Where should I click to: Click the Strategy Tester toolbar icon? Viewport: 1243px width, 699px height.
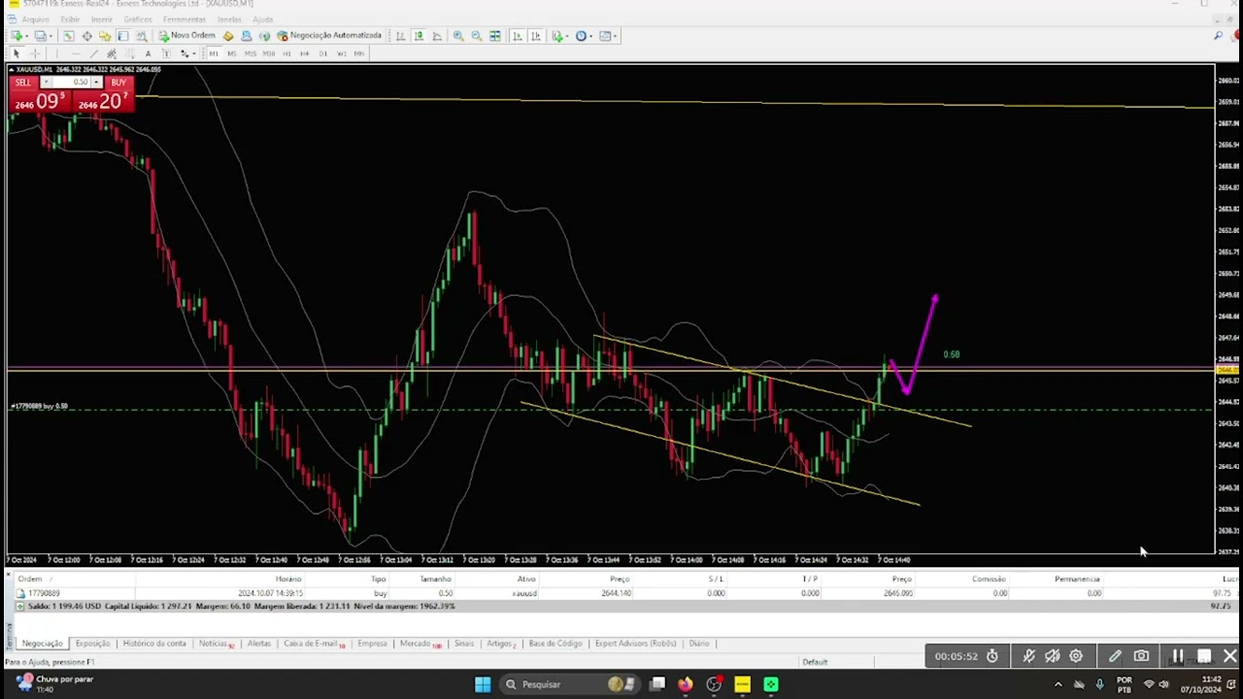tap(142, 36)
